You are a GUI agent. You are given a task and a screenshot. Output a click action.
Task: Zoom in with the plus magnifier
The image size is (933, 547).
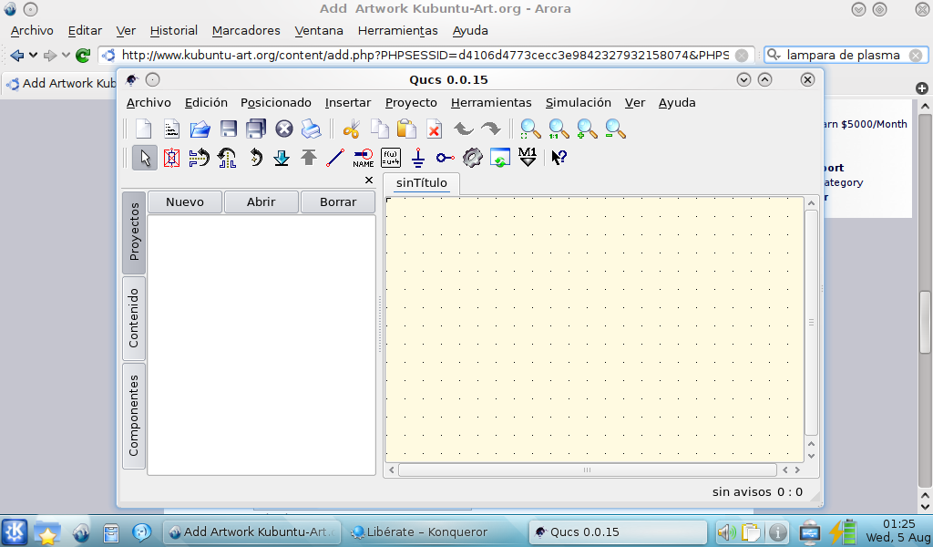click(x=587, y=129)
